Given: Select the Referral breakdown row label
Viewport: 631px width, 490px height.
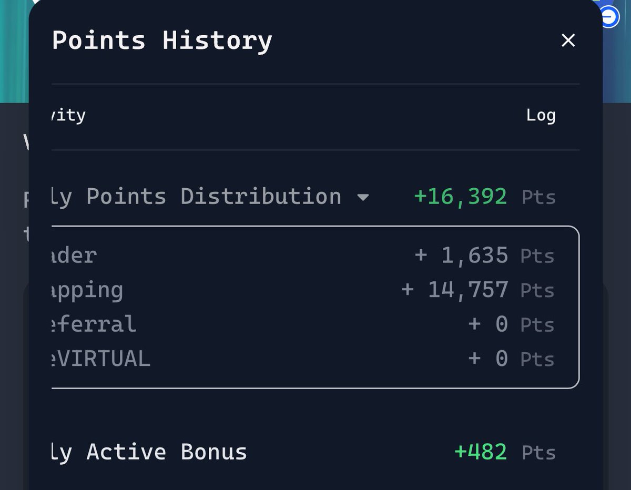Looking at the screenshot, I should click(x=95, y=324).
